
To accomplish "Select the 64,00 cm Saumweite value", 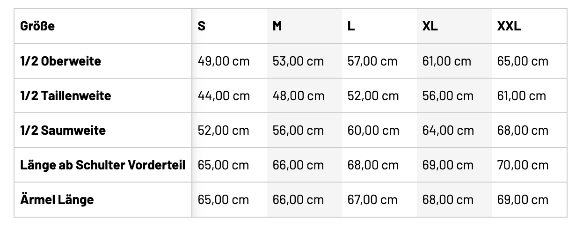I will (448, 130).
